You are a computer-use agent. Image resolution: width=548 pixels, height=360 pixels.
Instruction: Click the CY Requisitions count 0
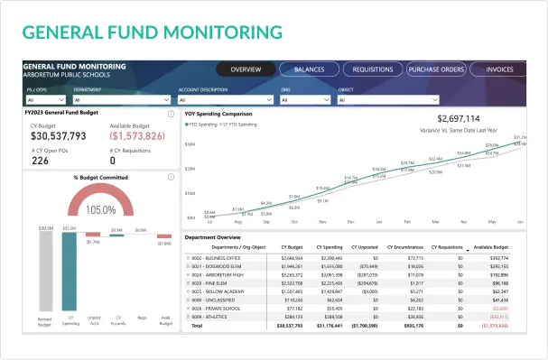click(113, 161)
